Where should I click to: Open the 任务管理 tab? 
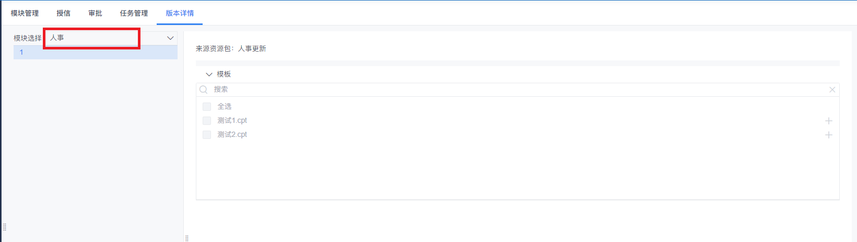[134, 13]
